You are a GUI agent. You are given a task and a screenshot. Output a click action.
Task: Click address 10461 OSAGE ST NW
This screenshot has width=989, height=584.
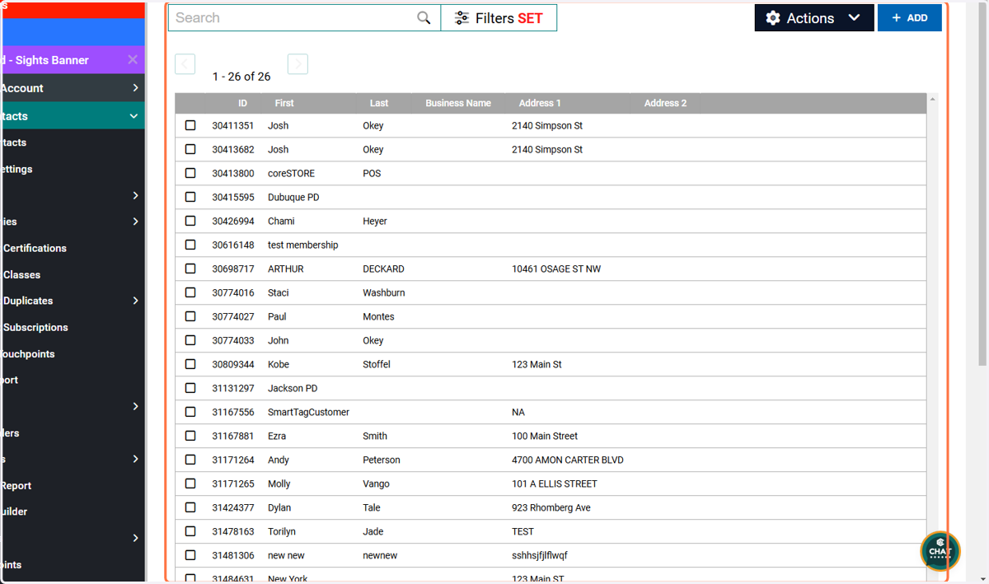point(556,269)
